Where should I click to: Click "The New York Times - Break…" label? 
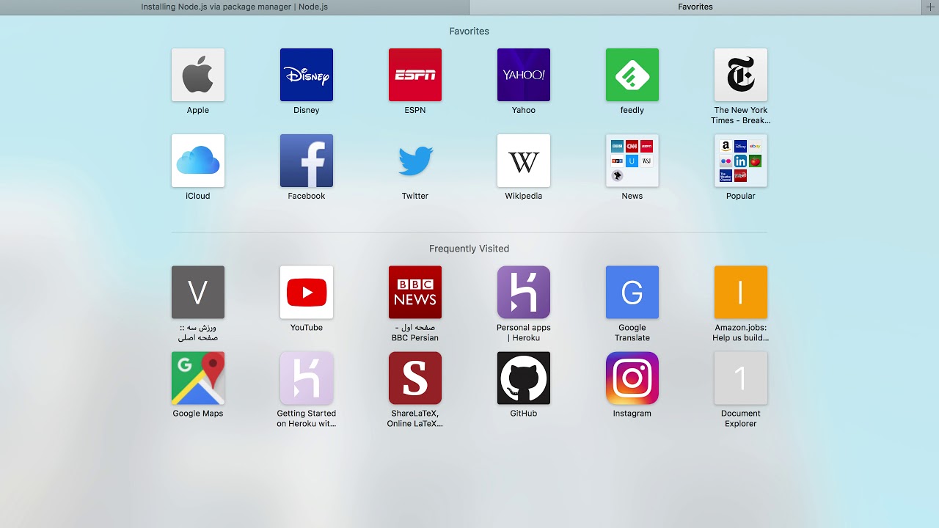[x=741, y=115]
